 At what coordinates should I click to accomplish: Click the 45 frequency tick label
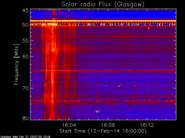(25, 11)
